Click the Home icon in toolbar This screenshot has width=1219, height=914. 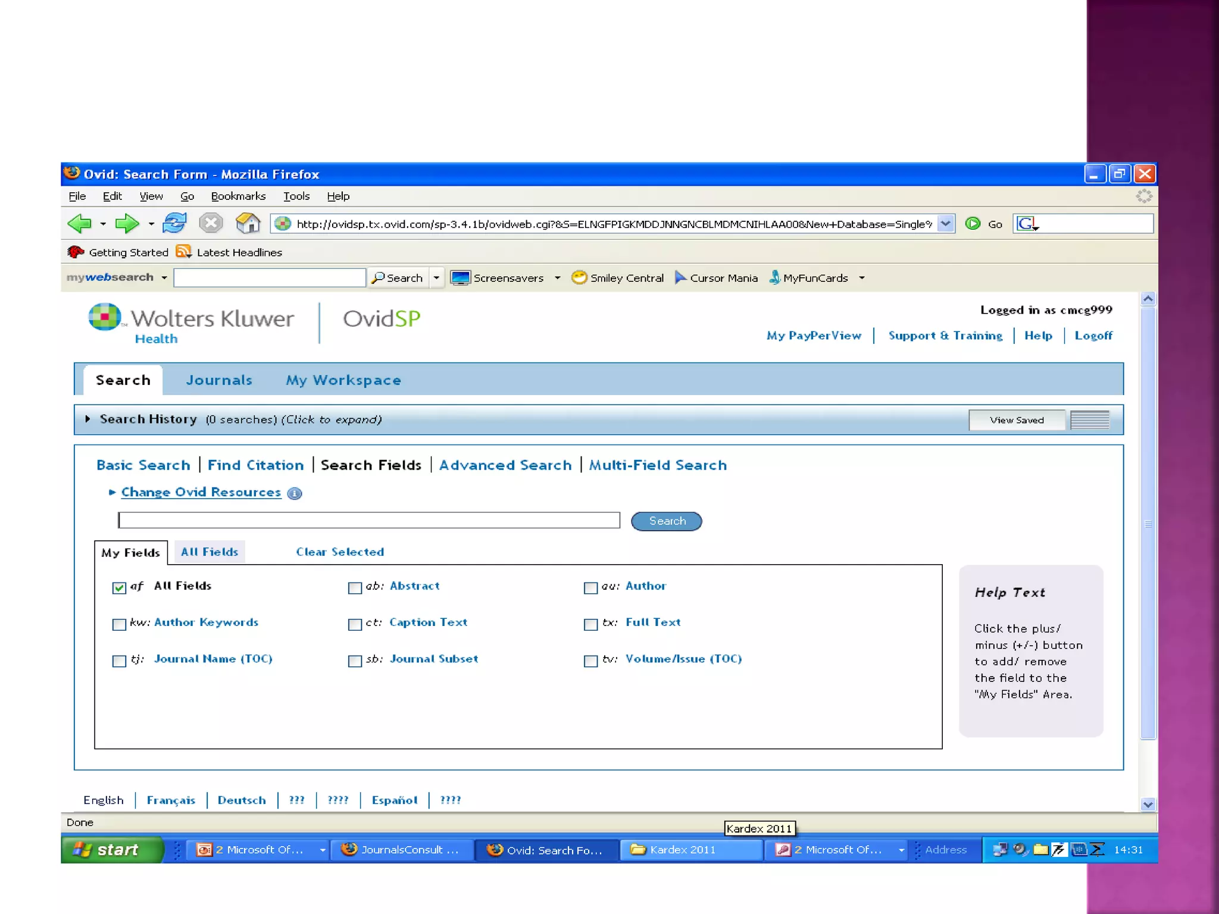(248, 224)
